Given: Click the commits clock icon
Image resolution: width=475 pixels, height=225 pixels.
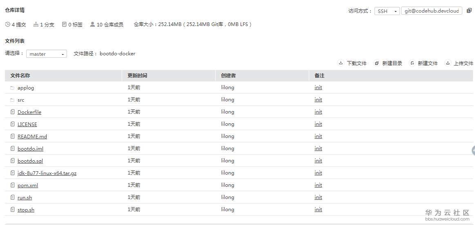Looking at the screenshot, I should 8,24.
